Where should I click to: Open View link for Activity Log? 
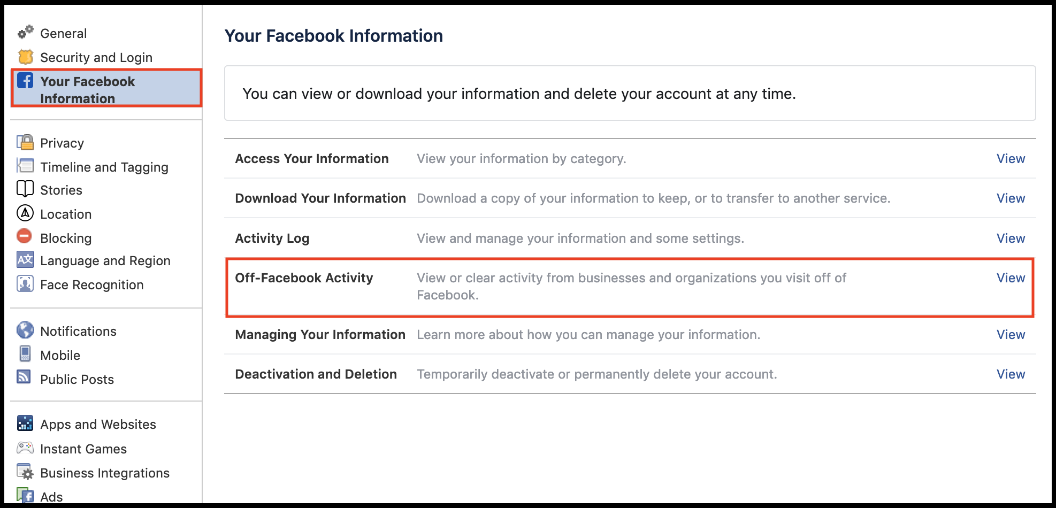coord(1011,238)
